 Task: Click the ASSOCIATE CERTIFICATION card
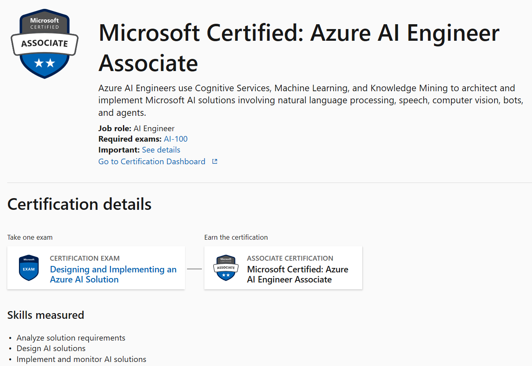[283, 268]
